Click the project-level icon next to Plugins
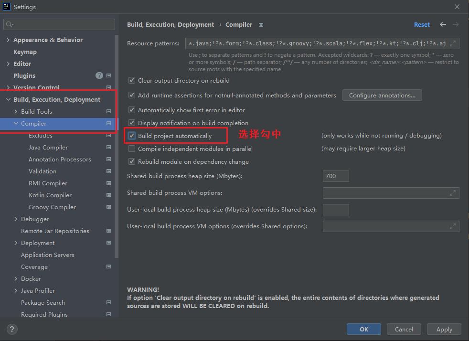The image size is (469, 341). (108, 75)
